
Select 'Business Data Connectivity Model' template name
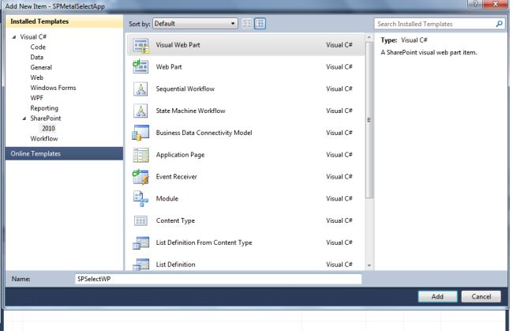coord(204,133)
